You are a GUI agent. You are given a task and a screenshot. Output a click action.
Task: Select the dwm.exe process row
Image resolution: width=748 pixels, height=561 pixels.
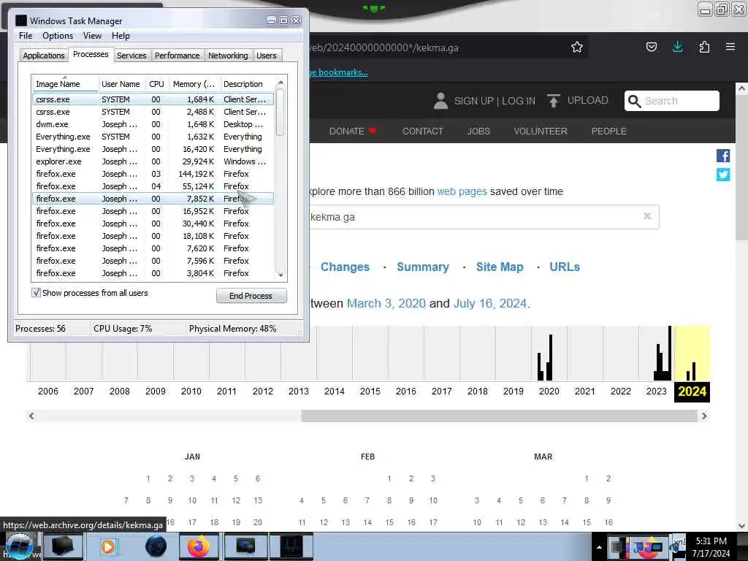(x=153, y=124)
